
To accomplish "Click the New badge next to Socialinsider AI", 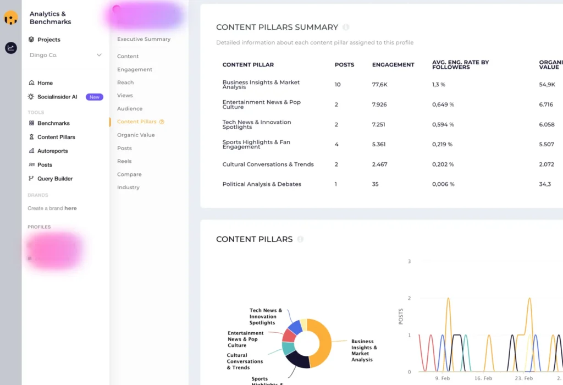I will click(95, 96).
